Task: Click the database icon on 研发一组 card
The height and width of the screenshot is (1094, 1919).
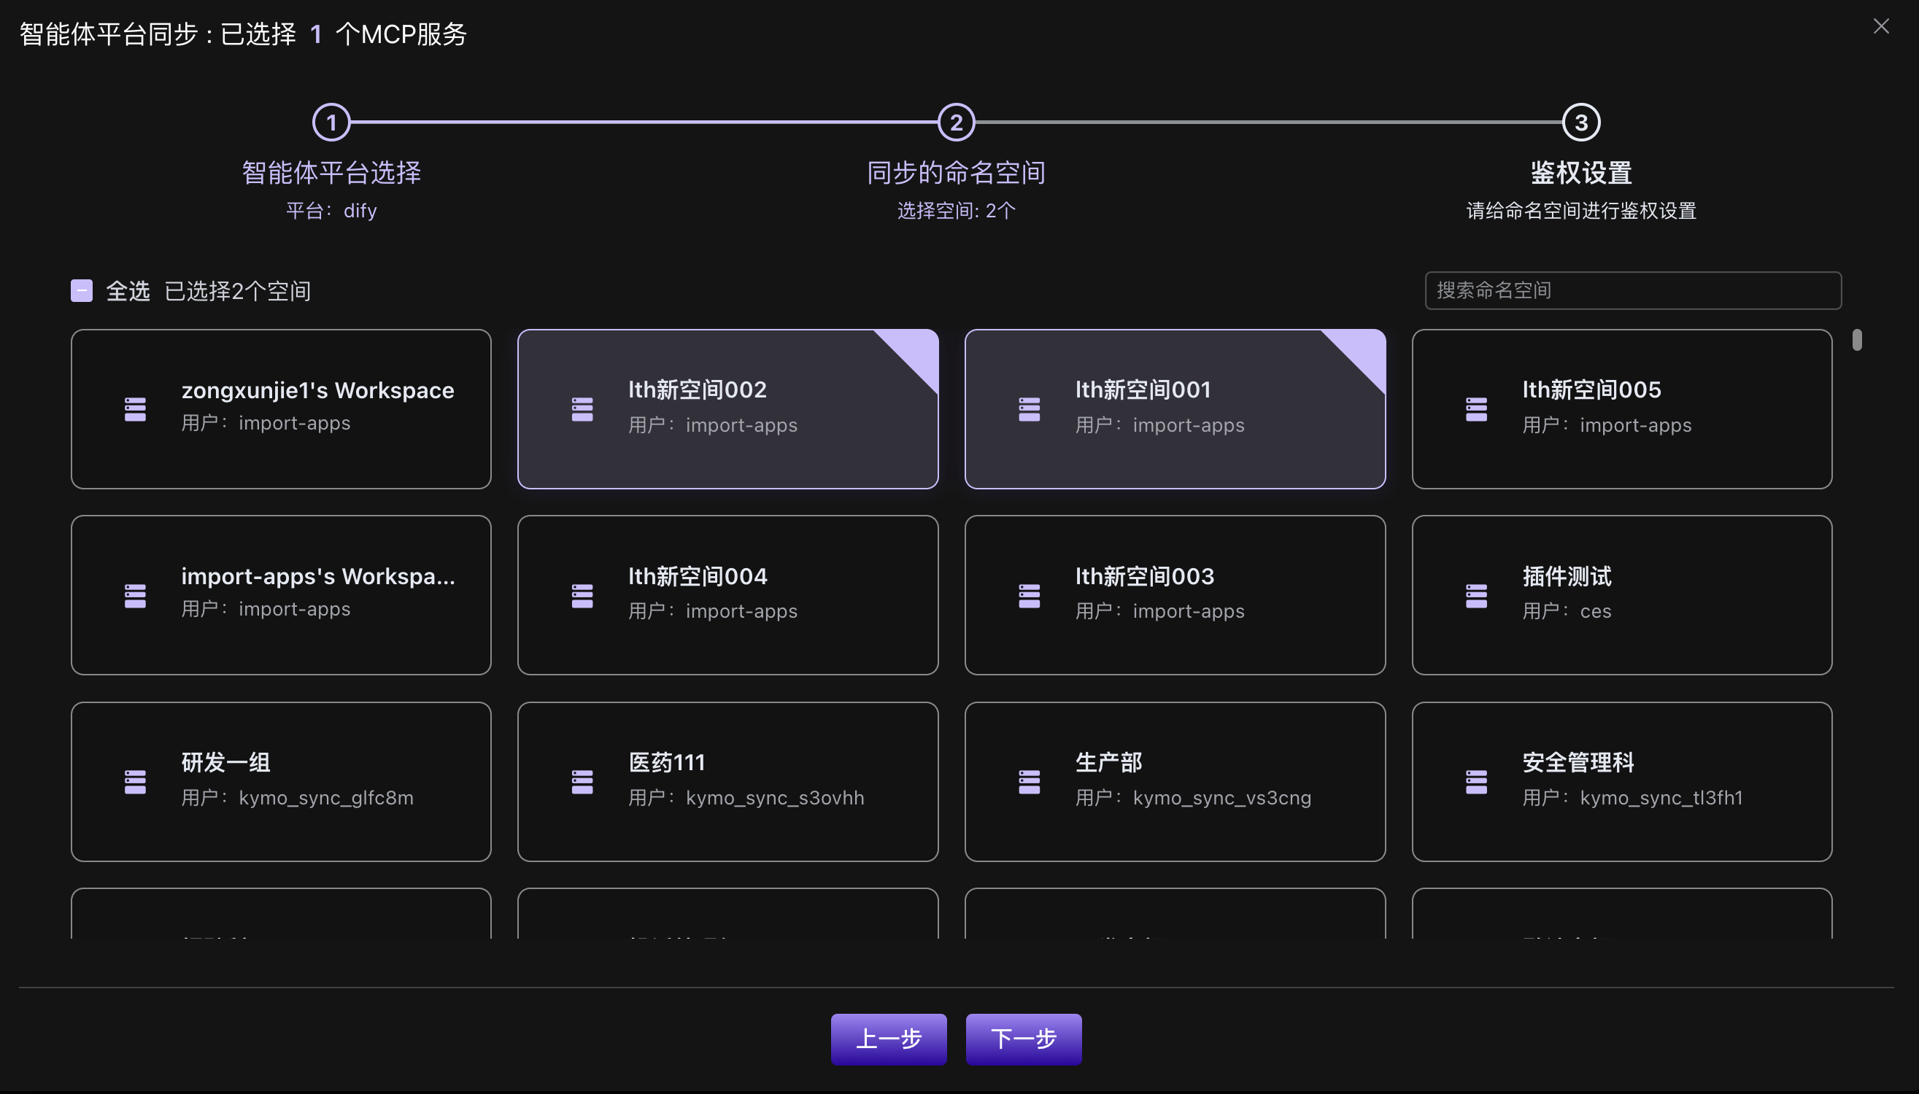Action: pyautogui.click(x=134, y=780)
